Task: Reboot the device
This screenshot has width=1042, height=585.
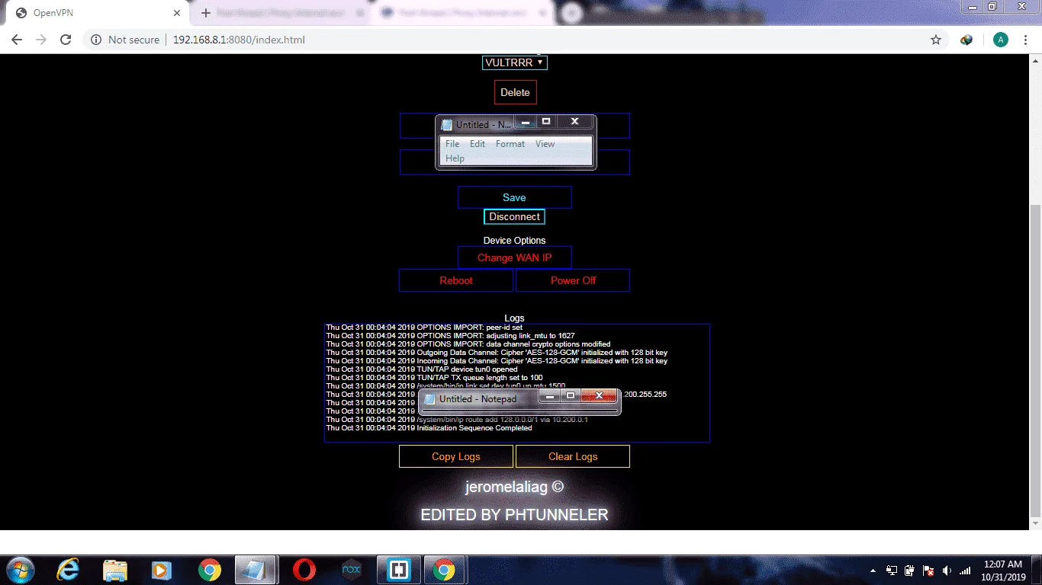Action: (456, 280)
